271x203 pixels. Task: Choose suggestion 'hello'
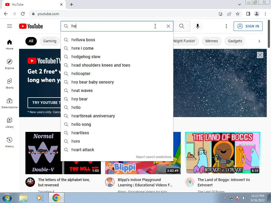click(117, 107)
